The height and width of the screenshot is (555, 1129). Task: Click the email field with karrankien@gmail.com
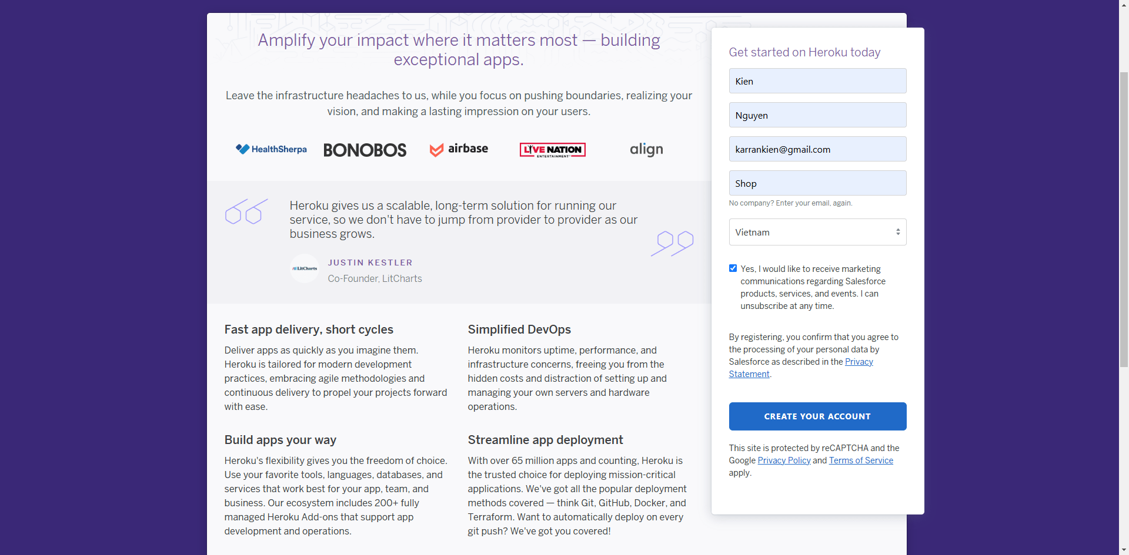coord(817,149)
